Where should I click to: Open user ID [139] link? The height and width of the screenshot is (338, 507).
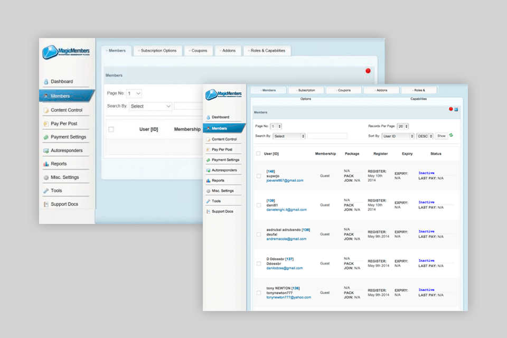point(270,201)
